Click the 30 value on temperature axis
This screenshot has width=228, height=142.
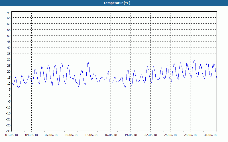[x=9, y=59]
